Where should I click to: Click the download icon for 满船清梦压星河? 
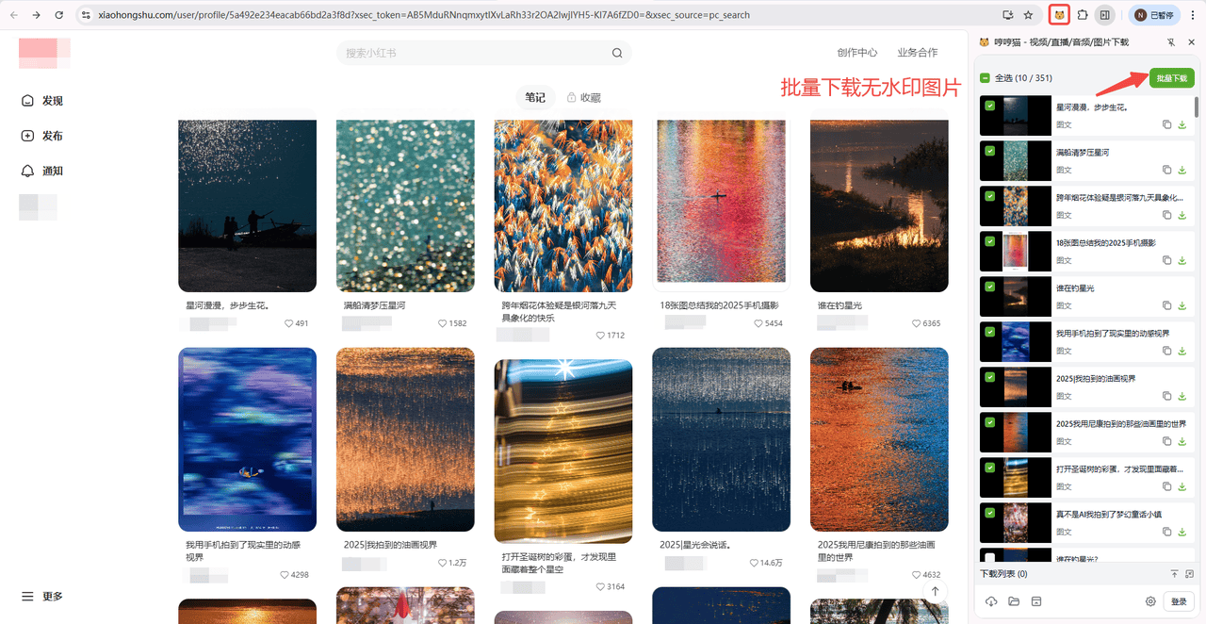click(x=1182, y=170)
